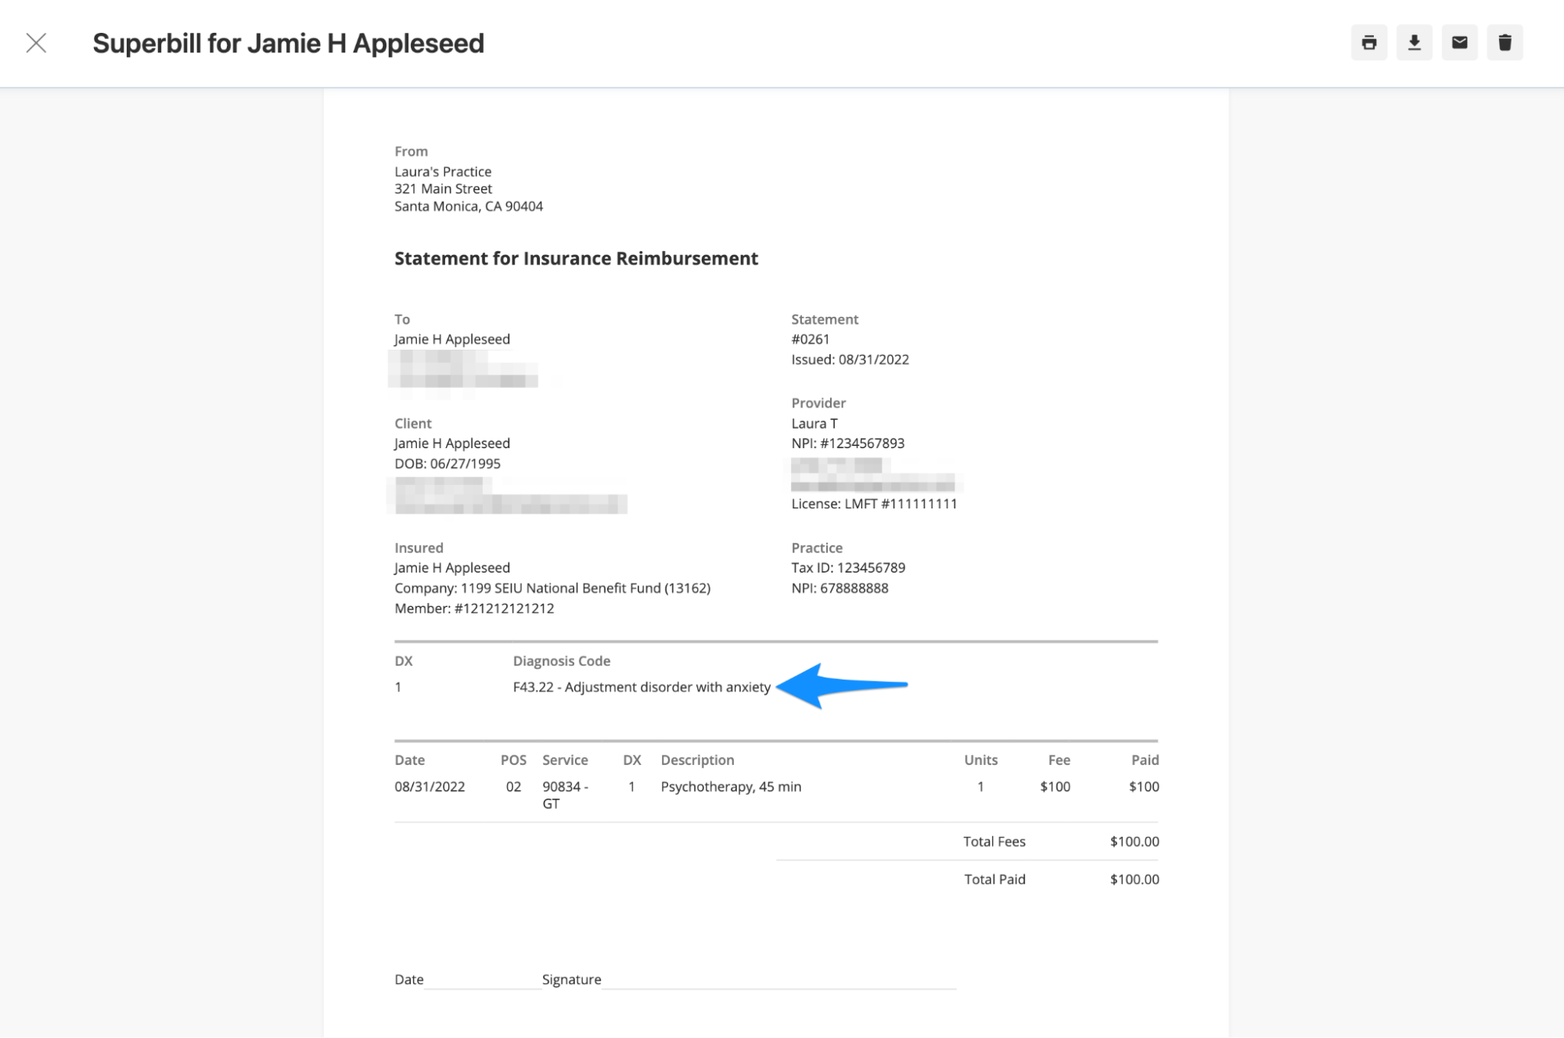Click the Psychotherapy, 45 min description

730,786
